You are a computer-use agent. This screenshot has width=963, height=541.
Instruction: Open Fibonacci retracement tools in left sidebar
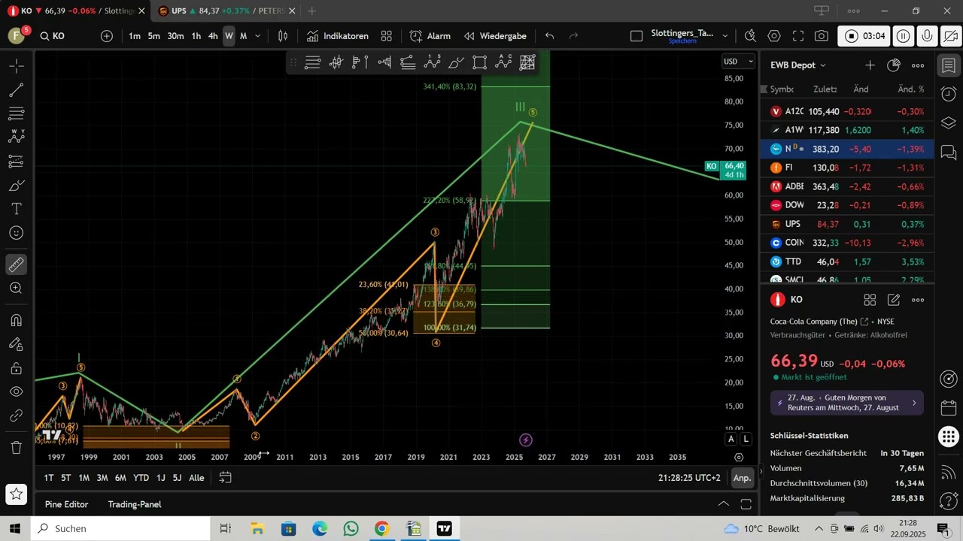tap(16, 113)
